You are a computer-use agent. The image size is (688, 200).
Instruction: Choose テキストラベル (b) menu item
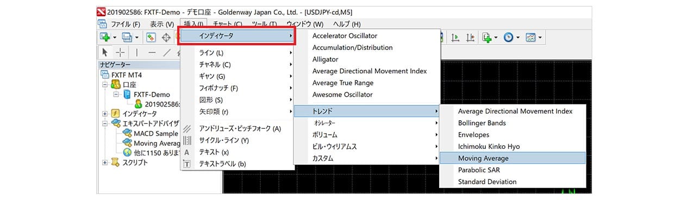(x=237, y=164)
